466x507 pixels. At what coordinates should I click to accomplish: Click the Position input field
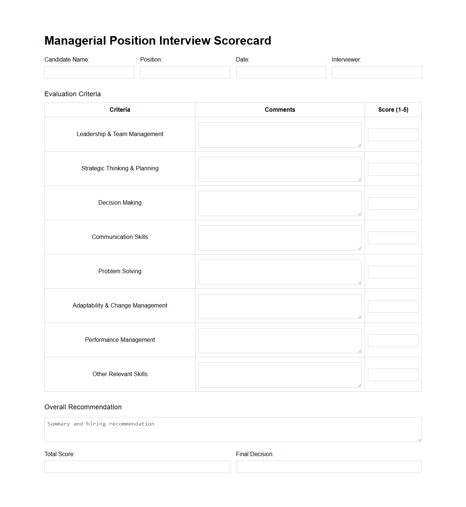(x=185, y=72)
